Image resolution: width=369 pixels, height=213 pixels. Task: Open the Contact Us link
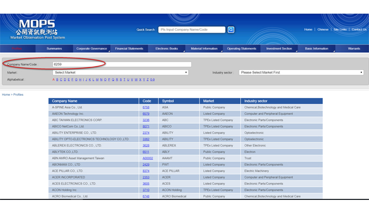(359, 29)
